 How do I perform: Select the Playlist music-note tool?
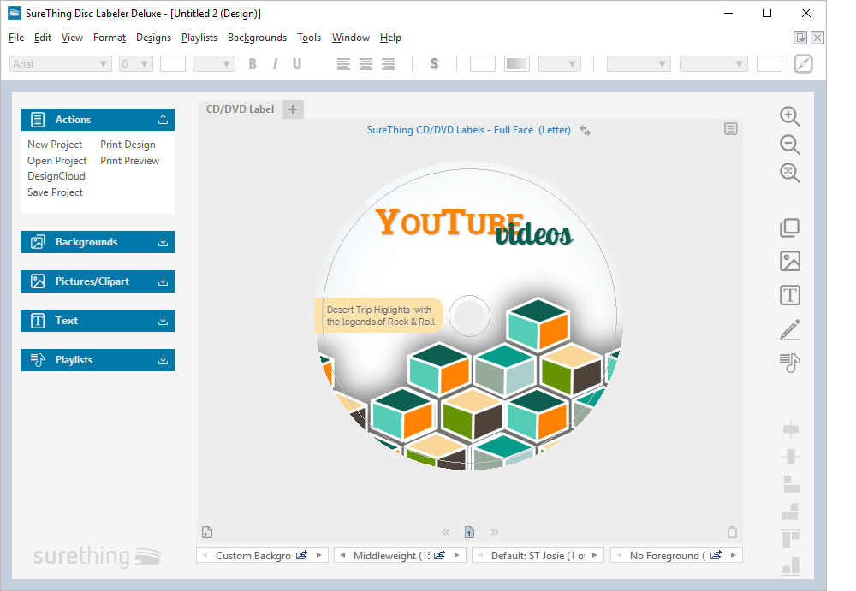[x=789, y=363]
